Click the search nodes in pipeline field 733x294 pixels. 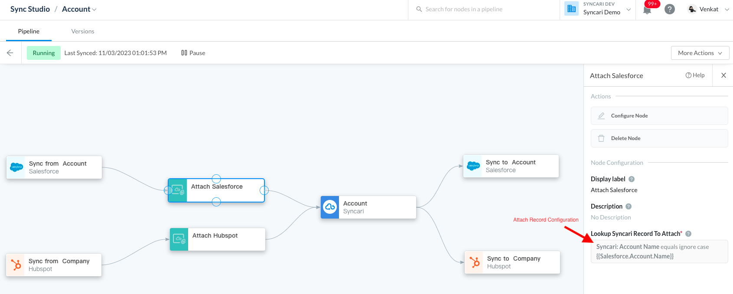[484, 9]
